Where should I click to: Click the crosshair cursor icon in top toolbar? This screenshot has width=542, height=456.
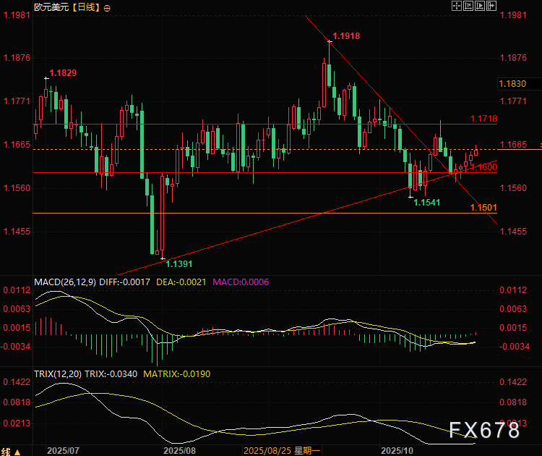tap(456, 6)
